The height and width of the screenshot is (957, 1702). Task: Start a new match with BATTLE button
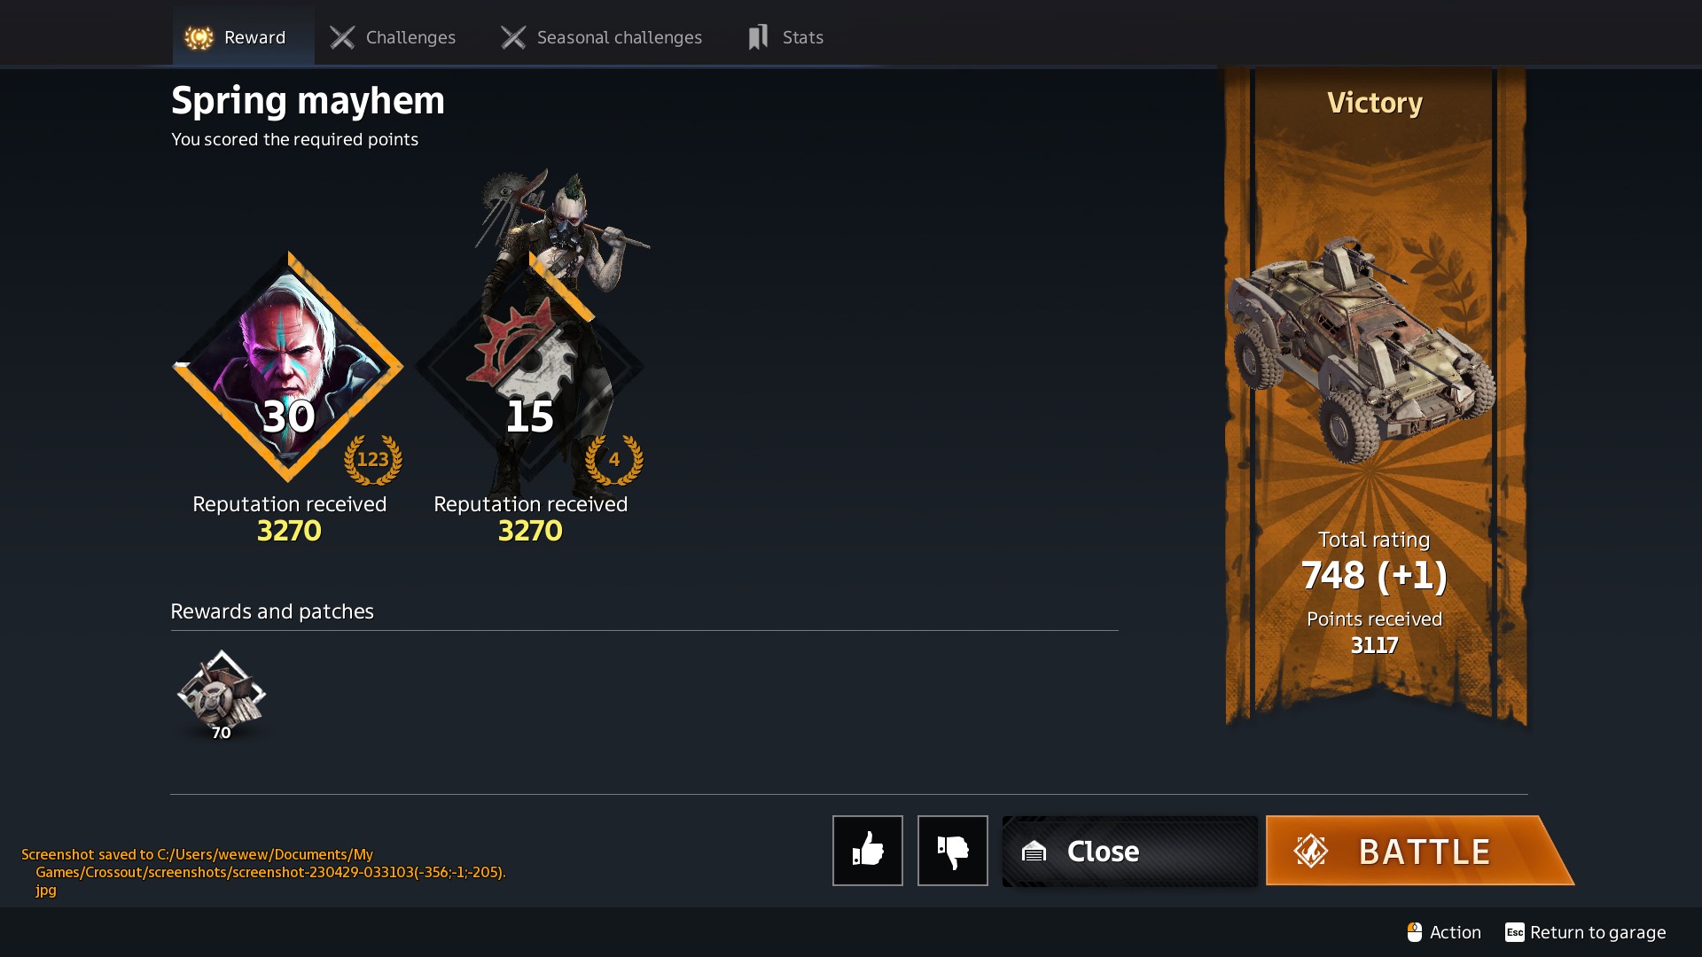point(1418,851)
